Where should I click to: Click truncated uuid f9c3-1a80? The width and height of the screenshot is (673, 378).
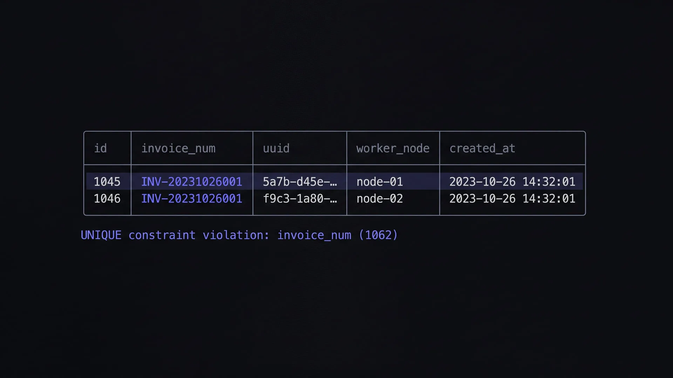[x=300, y=198]
